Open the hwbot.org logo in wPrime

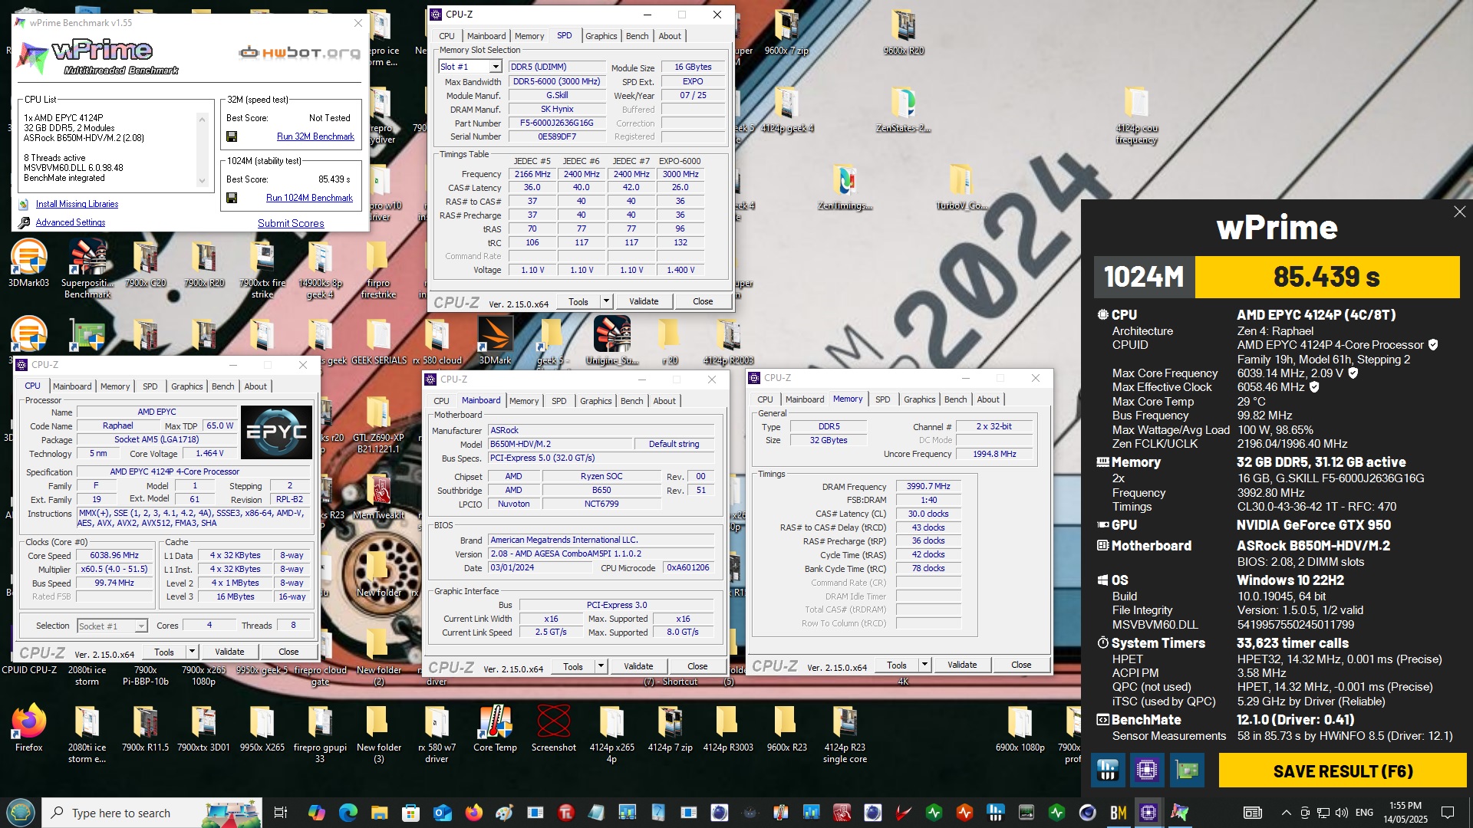299,53
